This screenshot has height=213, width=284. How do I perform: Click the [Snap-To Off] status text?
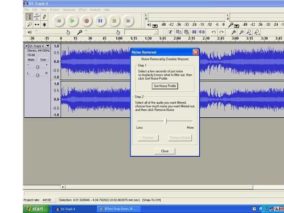[x=152, y=200]
